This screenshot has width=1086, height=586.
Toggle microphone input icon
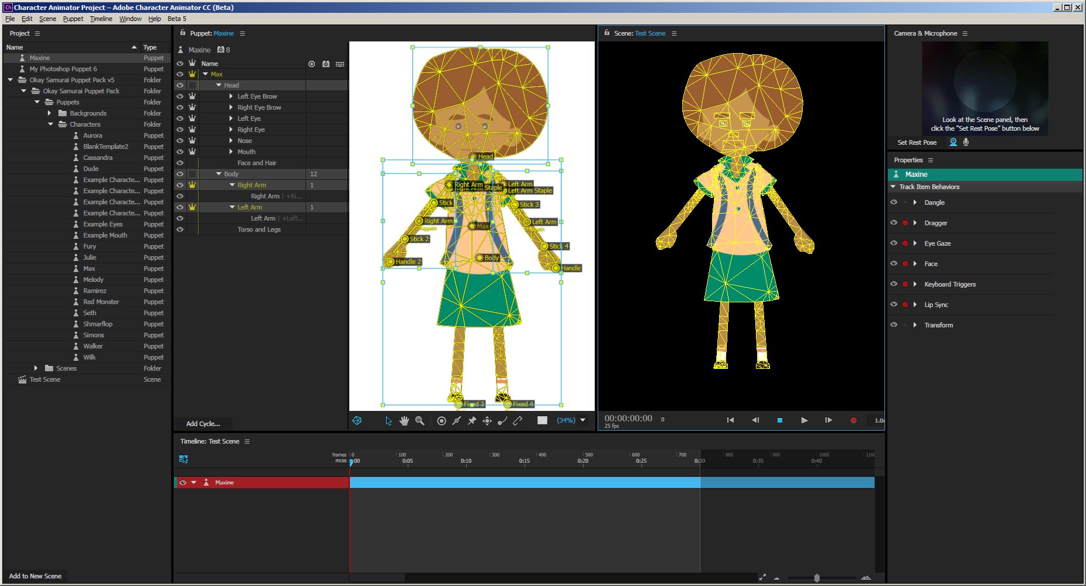click(966, 142)
